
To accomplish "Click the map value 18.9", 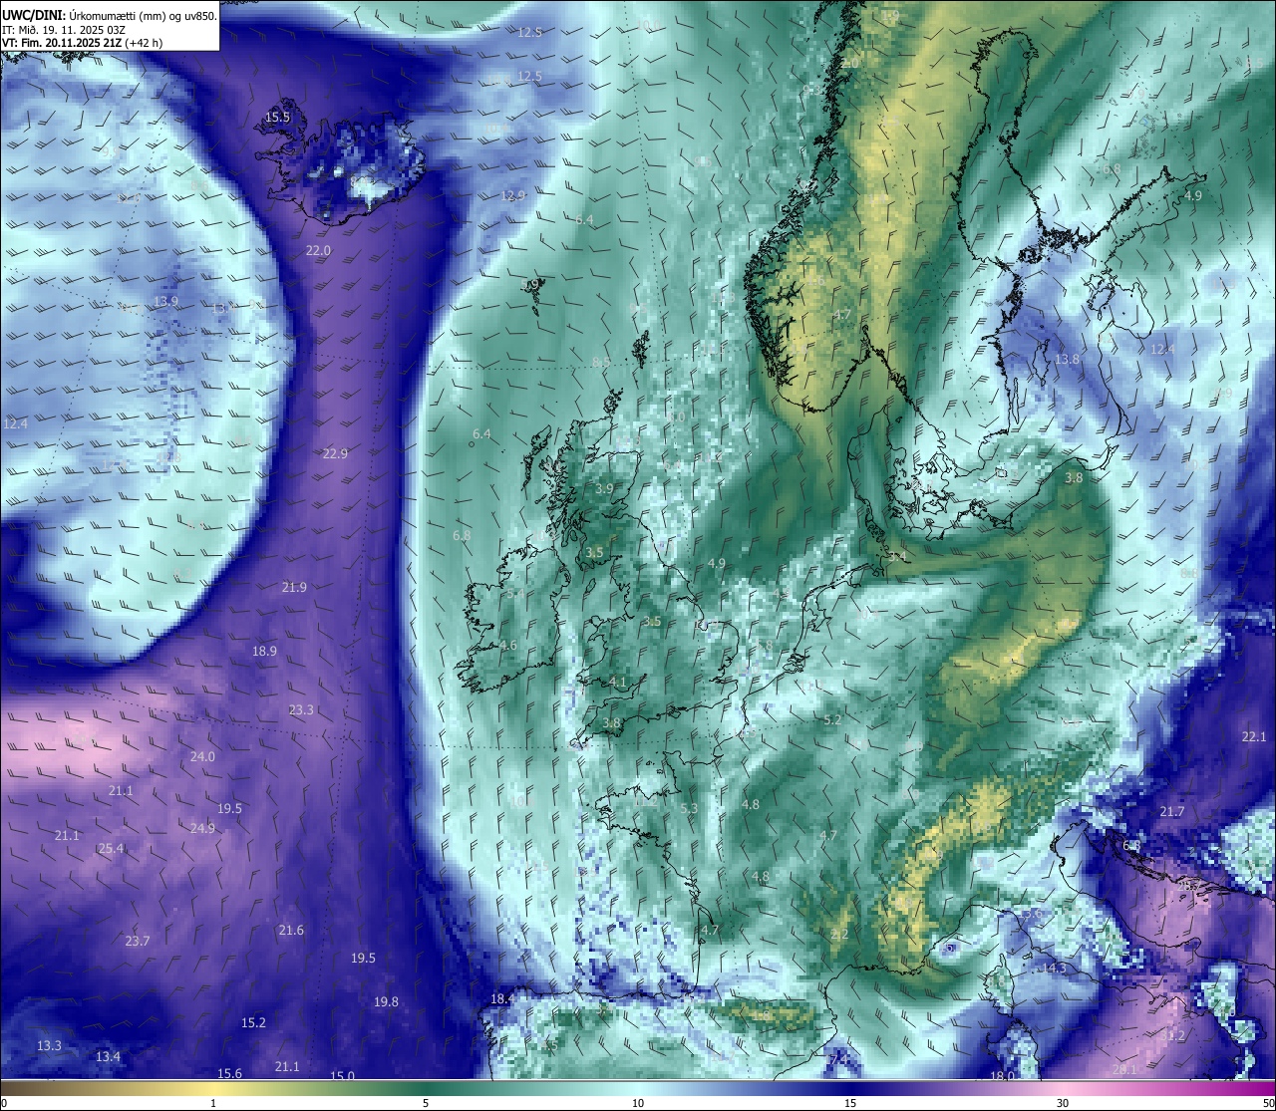I will pos(264,652).
